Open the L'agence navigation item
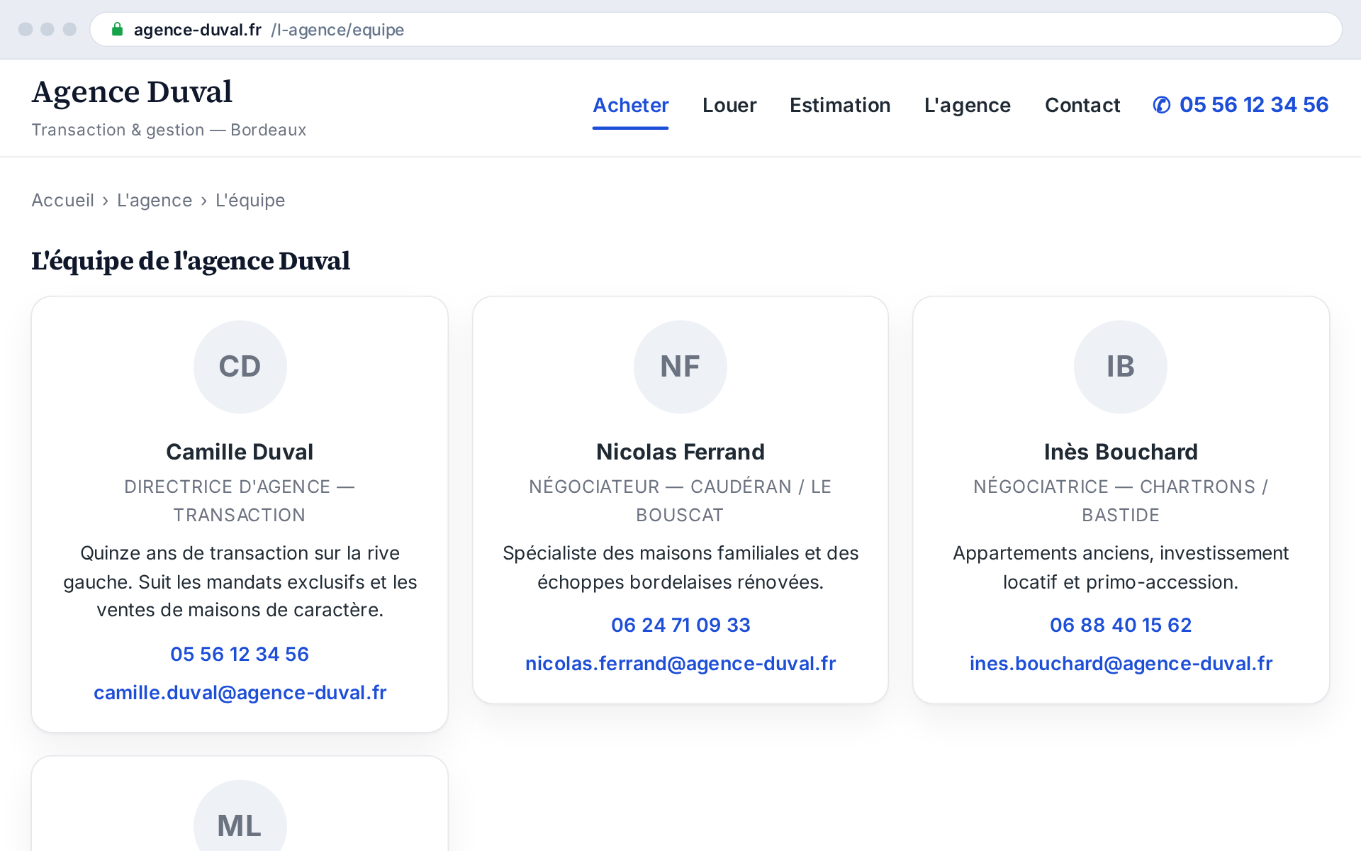 [968, 105]
